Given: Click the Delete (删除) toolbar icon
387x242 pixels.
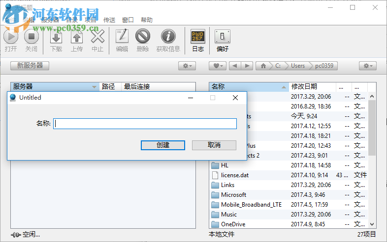Looking at the screenshot, I should 143,36.
